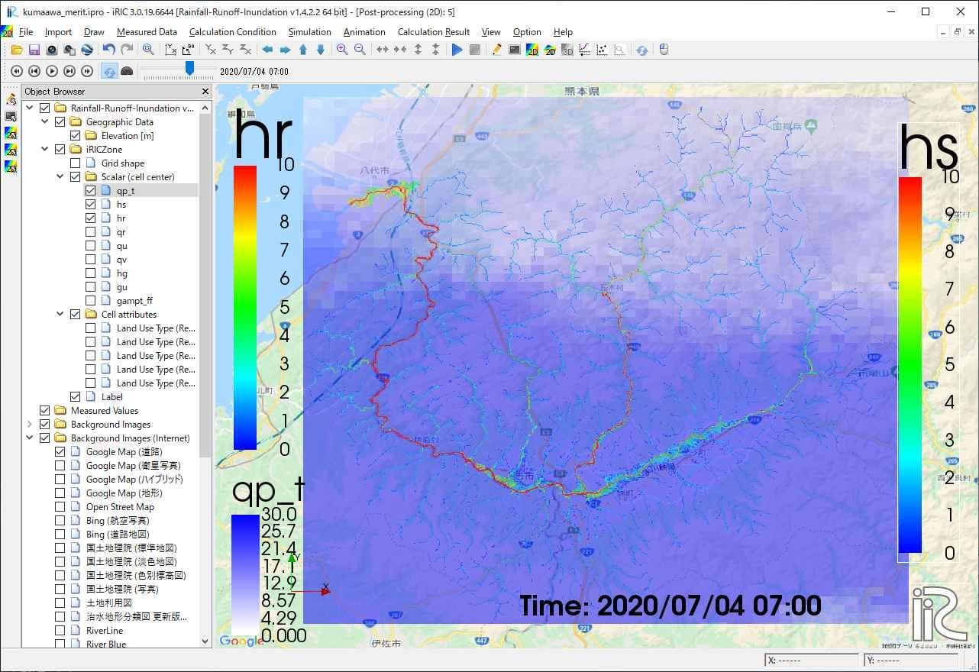
Task: Open a new 2D post-processing window
Action: 532,50
